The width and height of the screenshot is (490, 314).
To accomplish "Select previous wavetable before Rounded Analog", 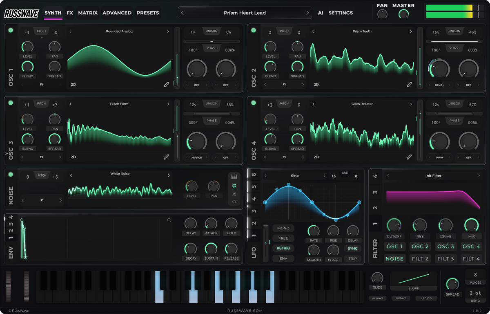I will pos(70,31).
